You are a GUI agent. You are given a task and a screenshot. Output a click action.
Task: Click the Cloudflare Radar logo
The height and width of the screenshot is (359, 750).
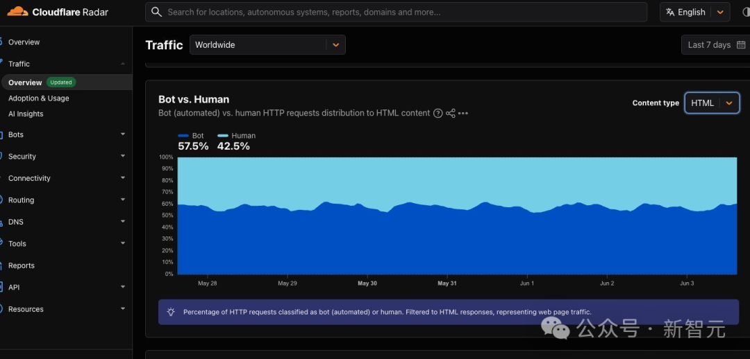58,12
